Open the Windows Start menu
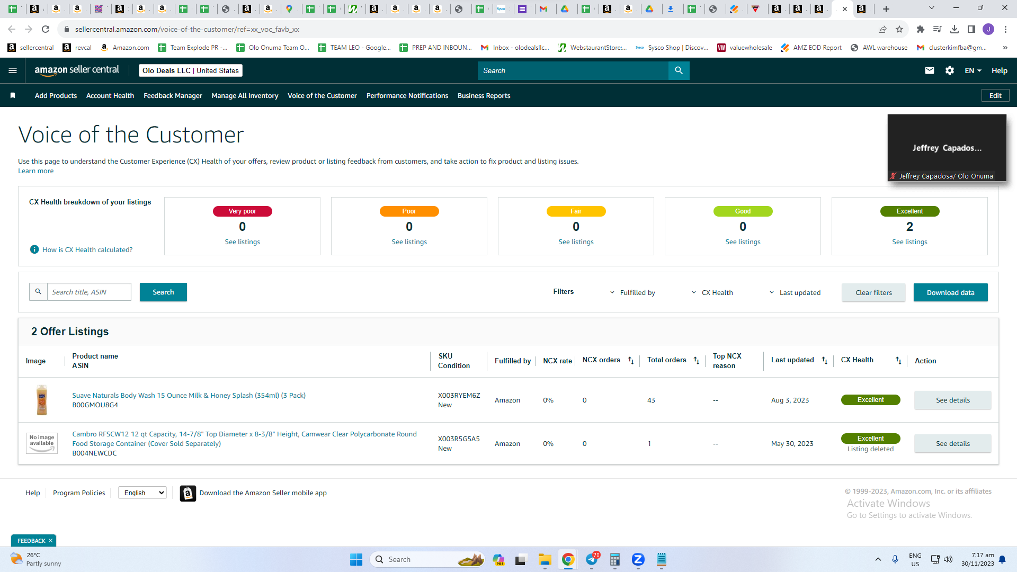The image size is (1017, 572). pos(356,559)
